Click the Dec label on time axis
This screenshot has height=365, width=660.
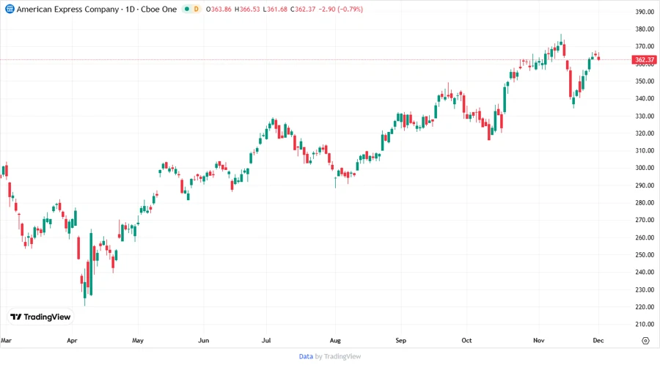[598, 341]
